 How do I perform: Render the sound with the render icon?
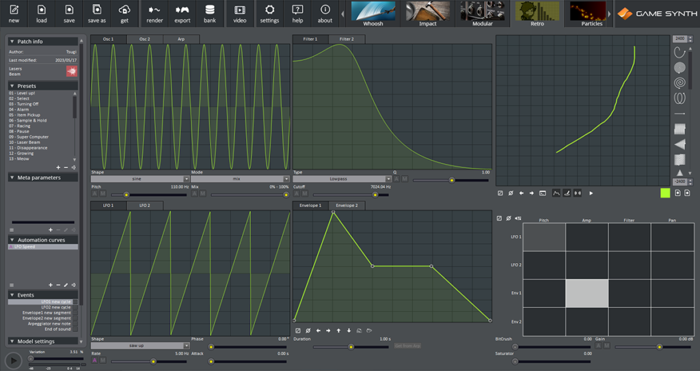[154, 10]
